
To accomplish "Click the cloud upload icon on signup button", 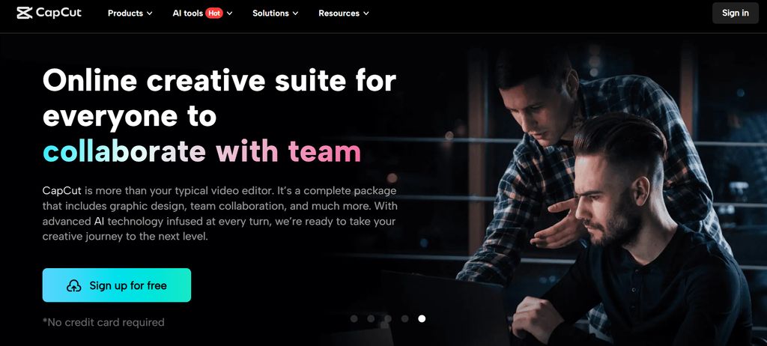I will 74,286.
